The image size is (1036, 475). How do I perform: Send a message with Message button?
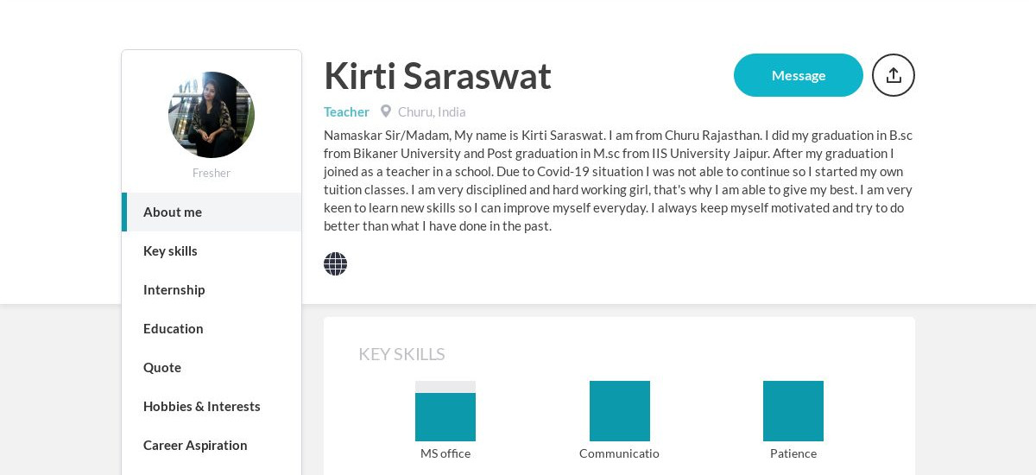pos(799,75)
